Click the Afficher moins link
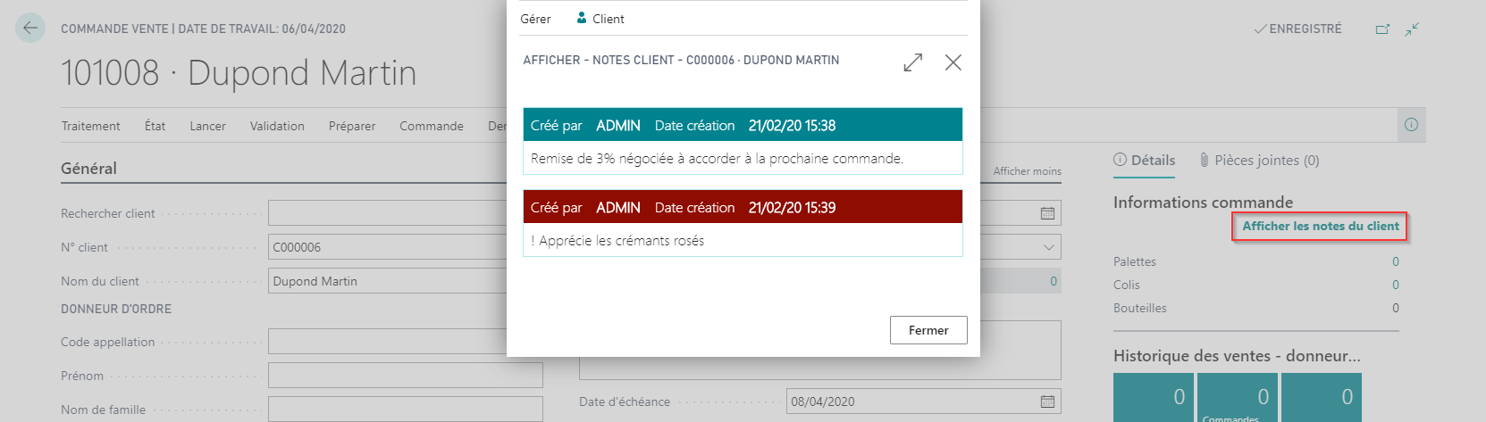The image size is (1486, 422). click(x=1028, y=171)
